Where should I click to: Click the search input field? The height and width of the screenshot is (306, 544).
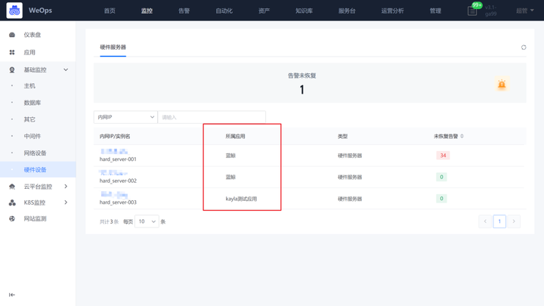pos(212,117)
